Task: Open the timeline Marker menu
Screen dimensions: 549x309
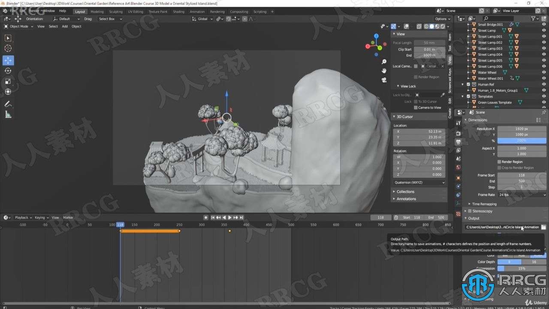Action: (x=68, y=218)
